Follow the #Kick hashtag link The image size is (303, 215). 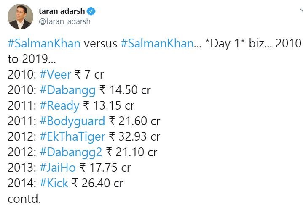pyautogui.click(x=54, y=183)
